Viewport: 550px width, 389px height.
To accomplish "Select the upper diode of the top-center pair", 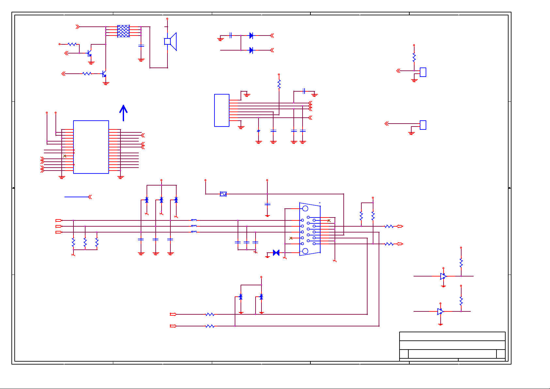I will coord(251,36).
